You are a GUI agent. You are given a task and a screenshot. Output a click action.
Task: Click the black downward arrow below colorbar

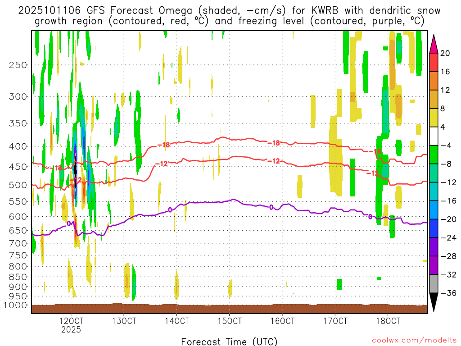434,302
